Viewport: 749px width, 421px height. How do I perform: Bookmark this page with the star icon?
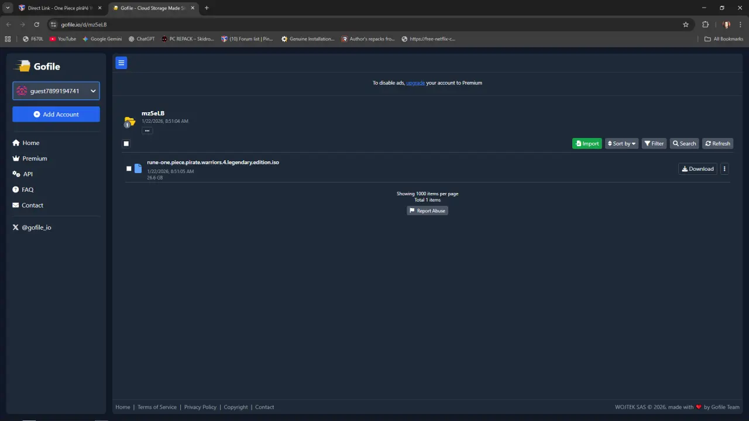[x=686, y=25]
